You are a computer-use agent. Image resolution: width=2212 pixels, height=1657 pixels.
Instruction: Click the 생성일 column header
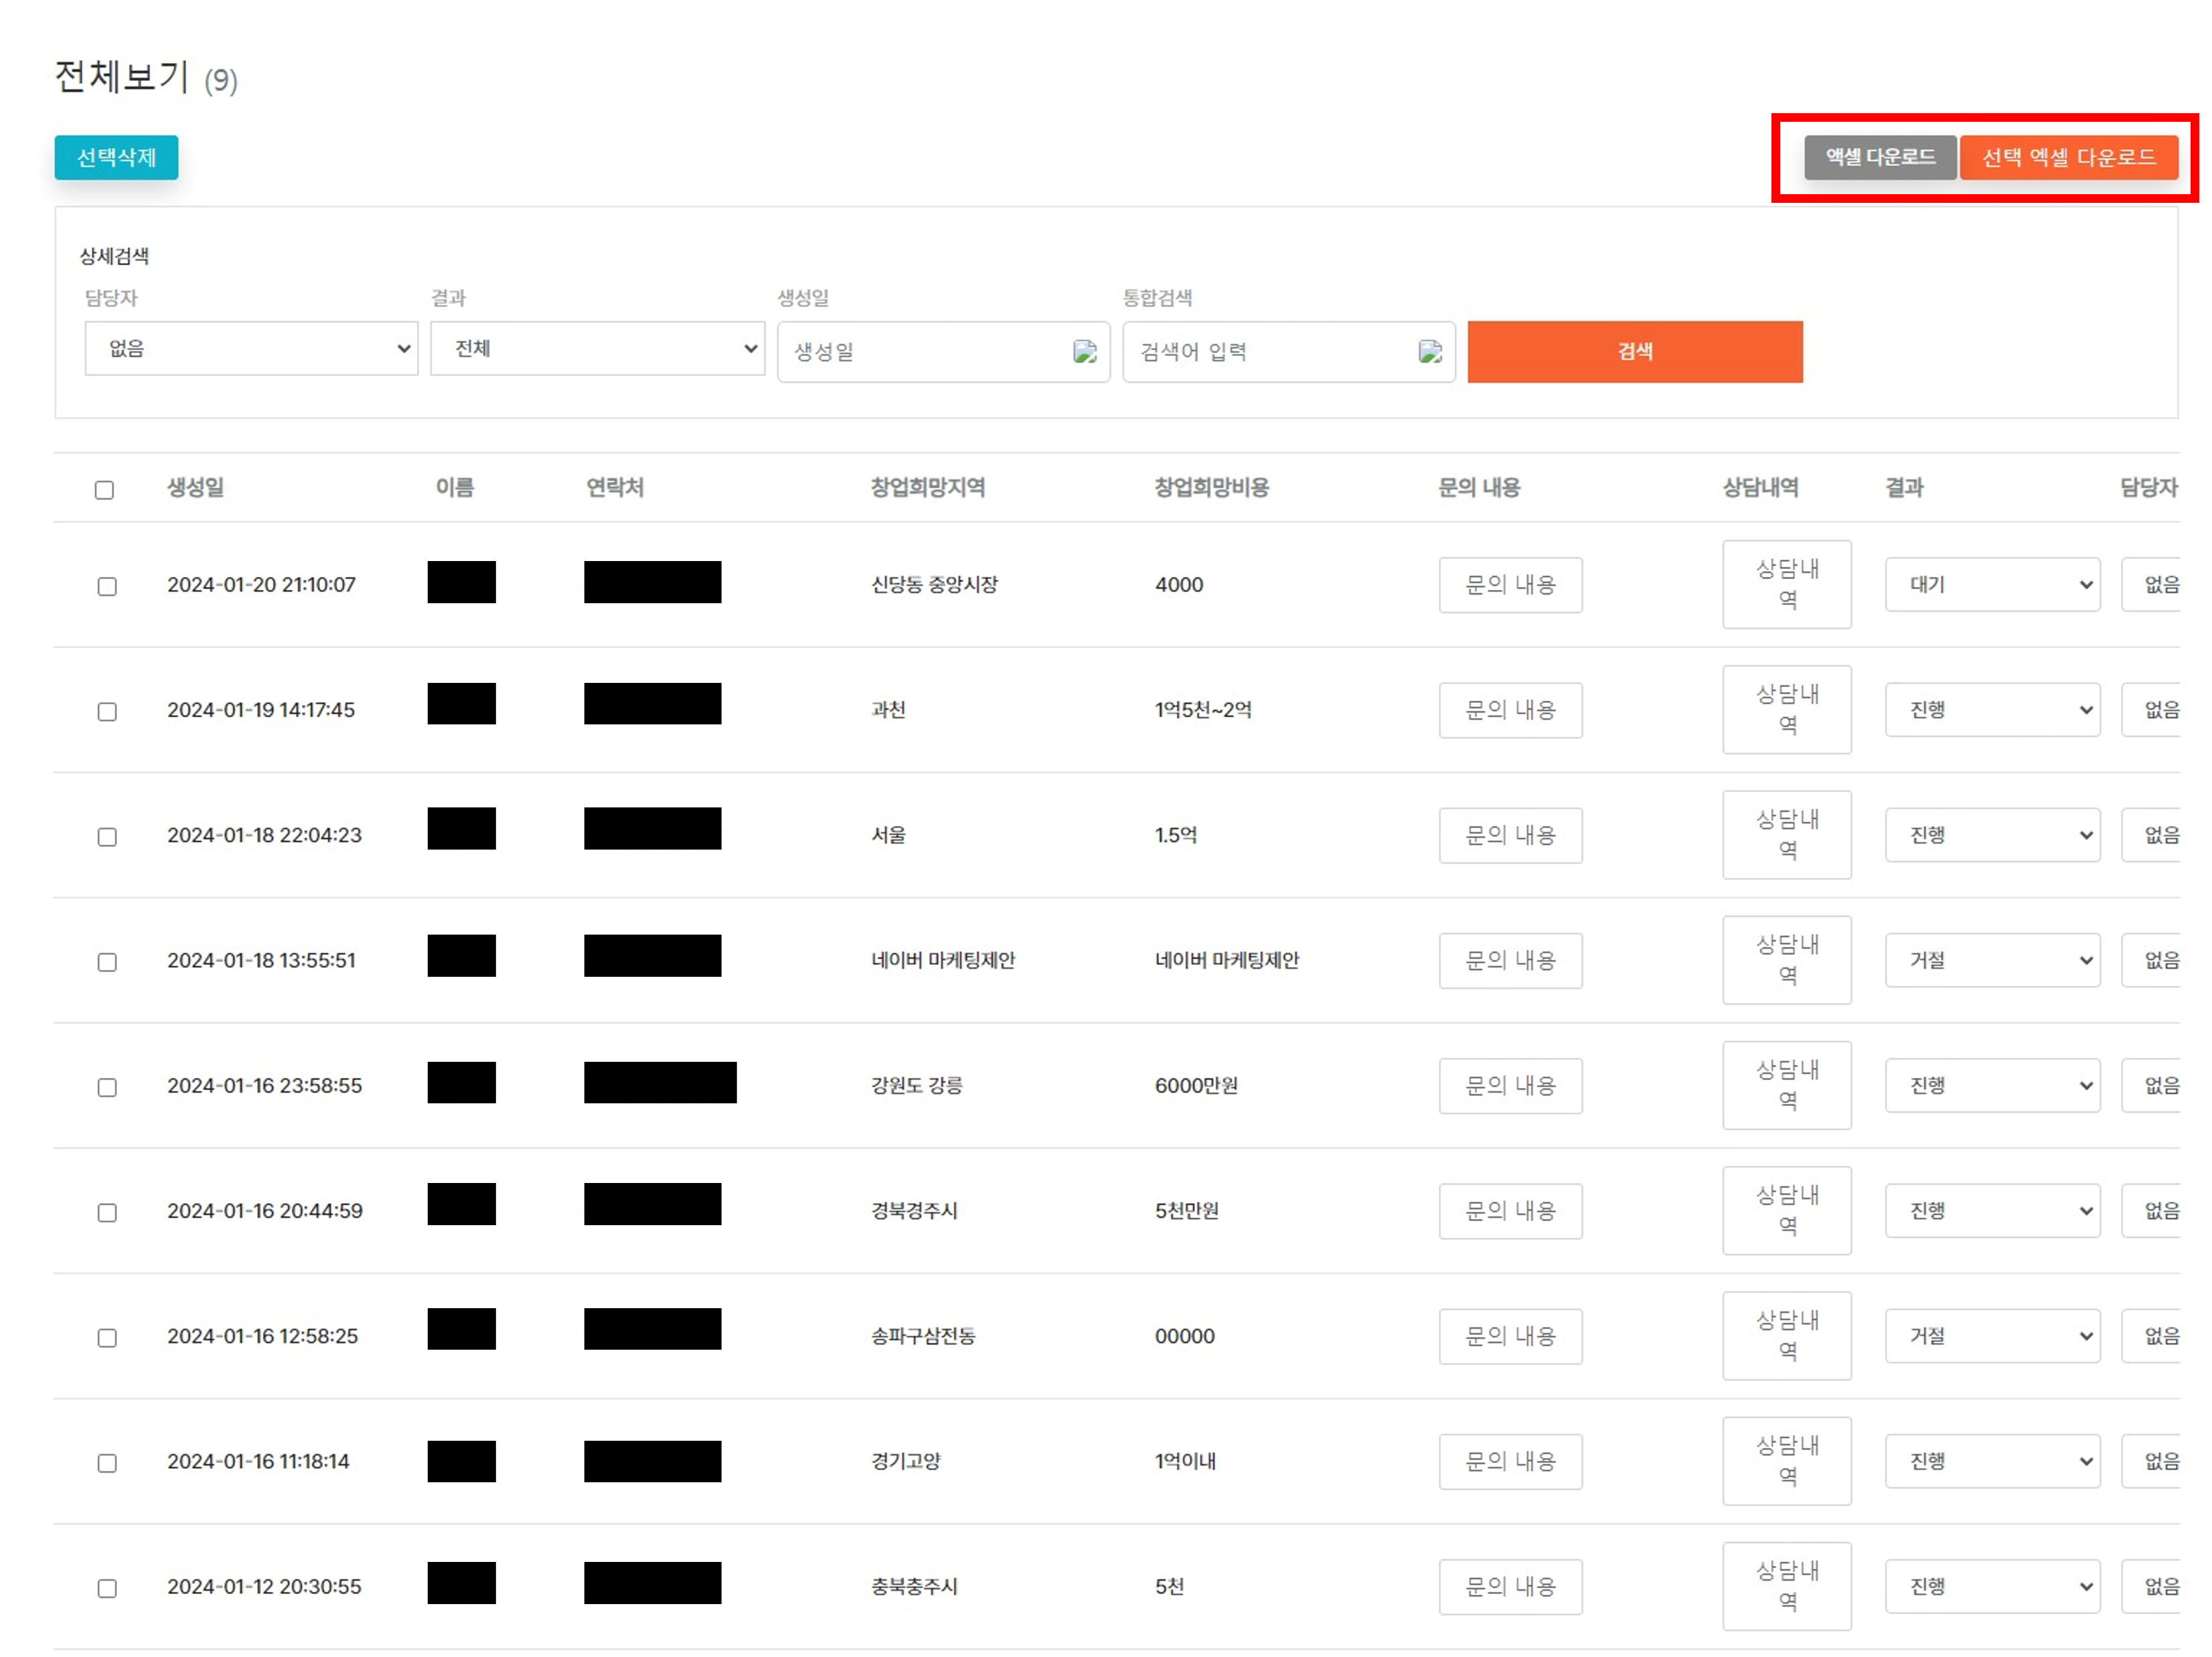click(195, 487)
